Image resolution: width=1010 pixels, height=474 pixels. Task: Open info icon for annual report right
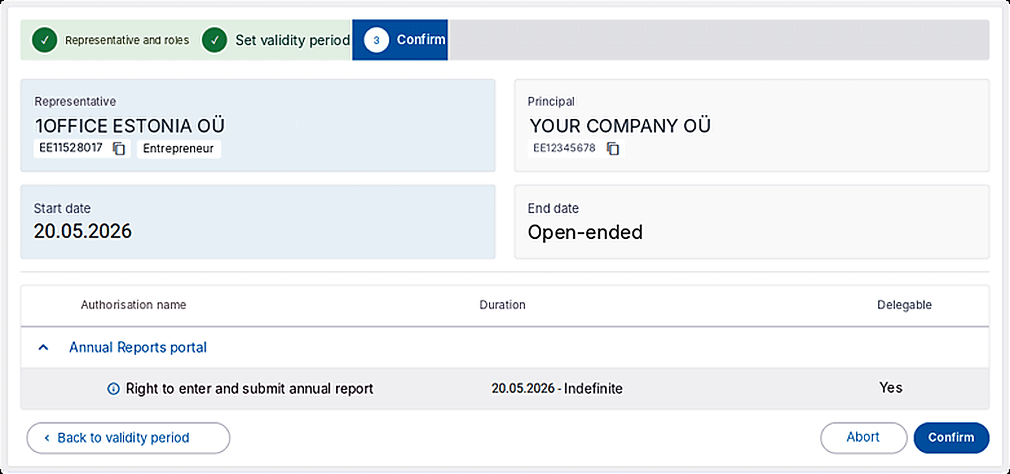113,389
